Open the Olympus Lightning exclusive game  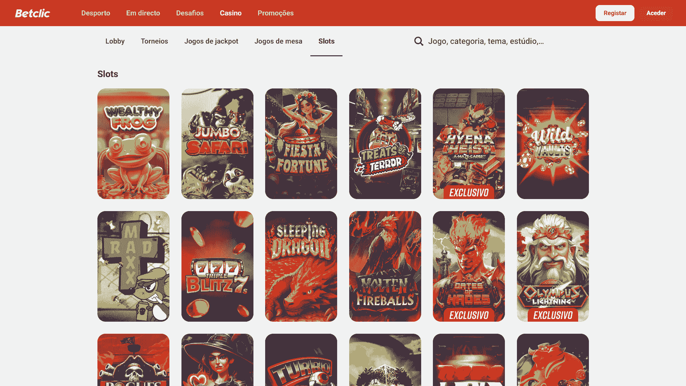pyautogui.click(x=553, y=266)
